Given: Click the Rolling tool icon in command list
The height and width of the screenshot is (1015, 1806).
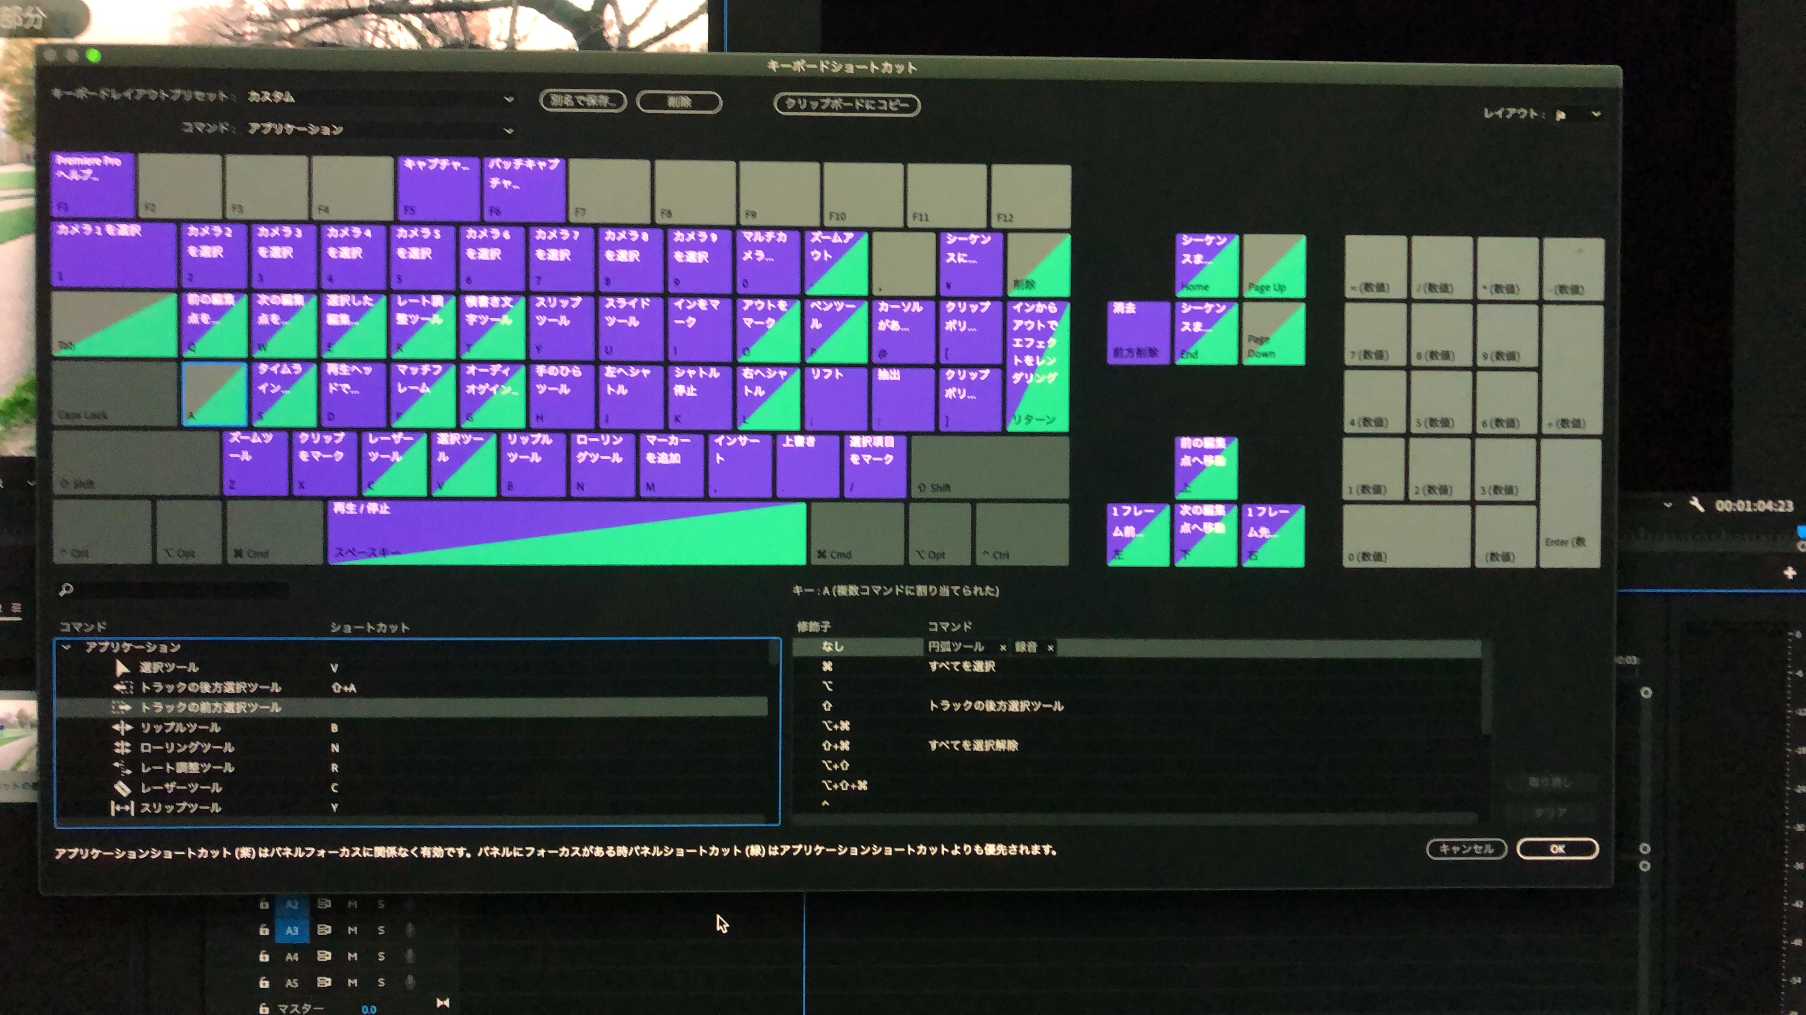Looking at the screenshot, I should 122,748.
